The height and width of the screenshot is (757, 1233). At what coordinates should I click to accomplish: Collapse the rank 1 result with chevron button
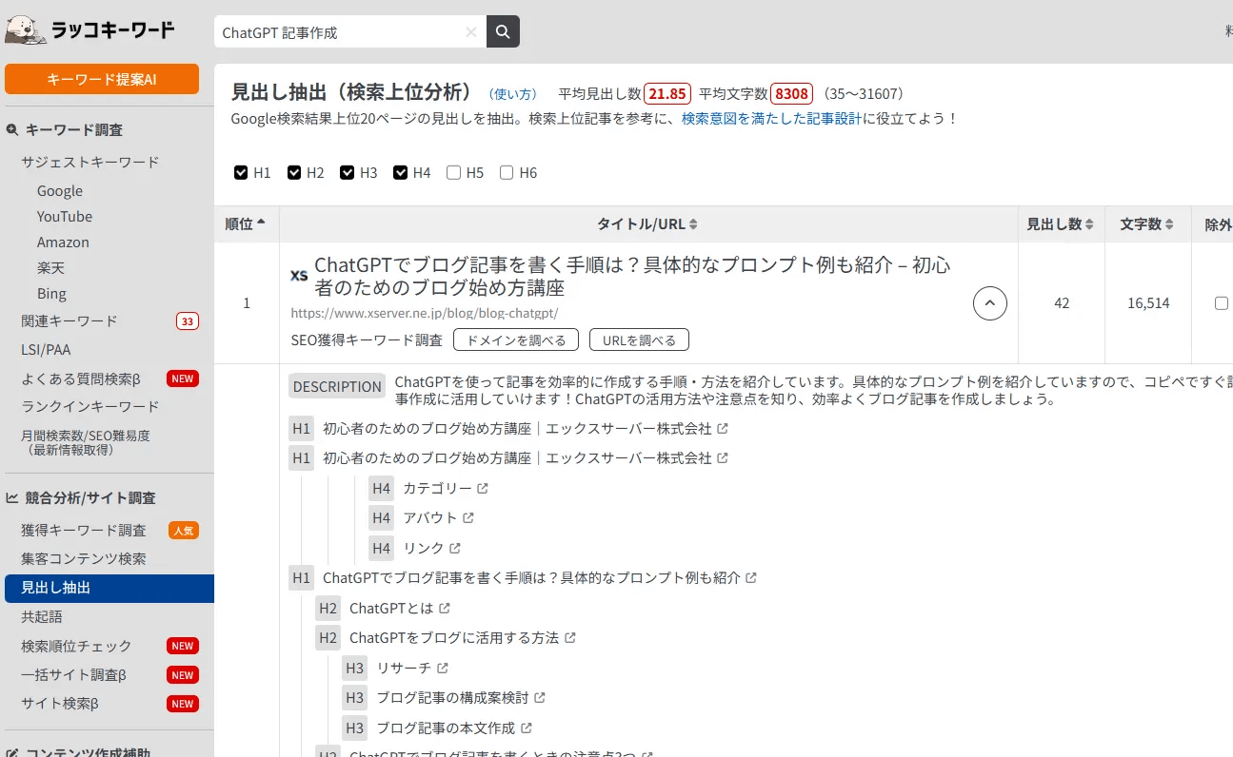(989, 303)
